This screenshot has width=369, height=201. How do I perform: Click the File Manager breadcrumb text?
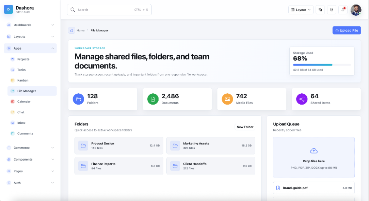tap(99, 30)
